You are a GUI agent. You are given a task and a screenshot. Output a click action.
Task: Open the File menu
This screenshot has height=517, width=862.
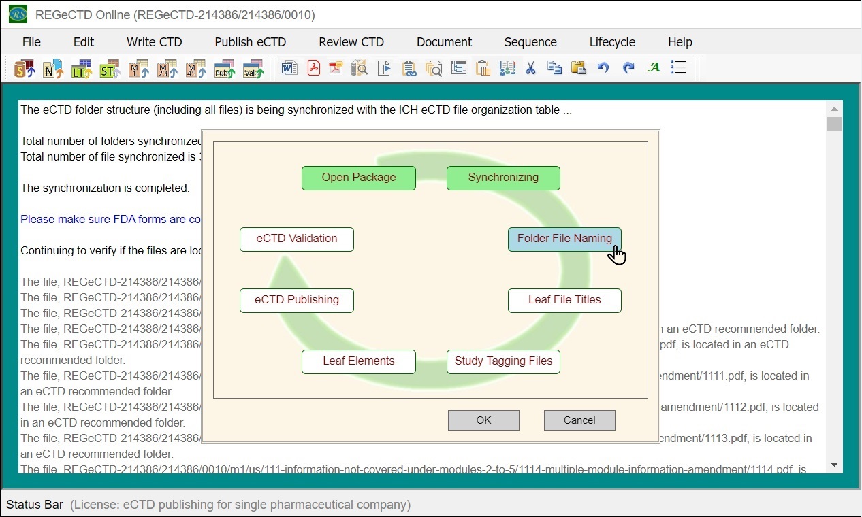click(31, 42)
